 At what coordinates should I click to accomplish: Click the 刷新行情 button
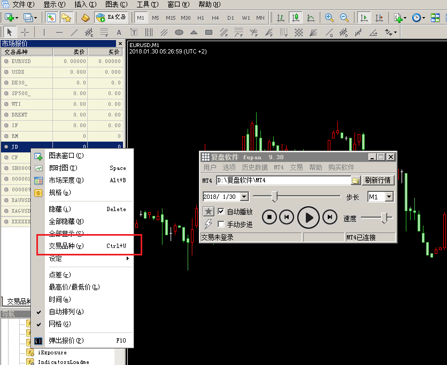tap(379, 181)
